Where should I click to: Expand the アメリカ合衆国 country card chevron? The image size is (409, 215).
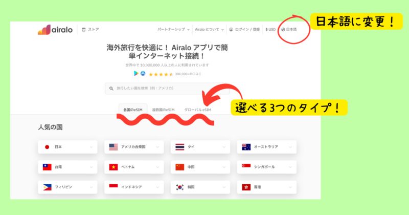tap(157, 147)
